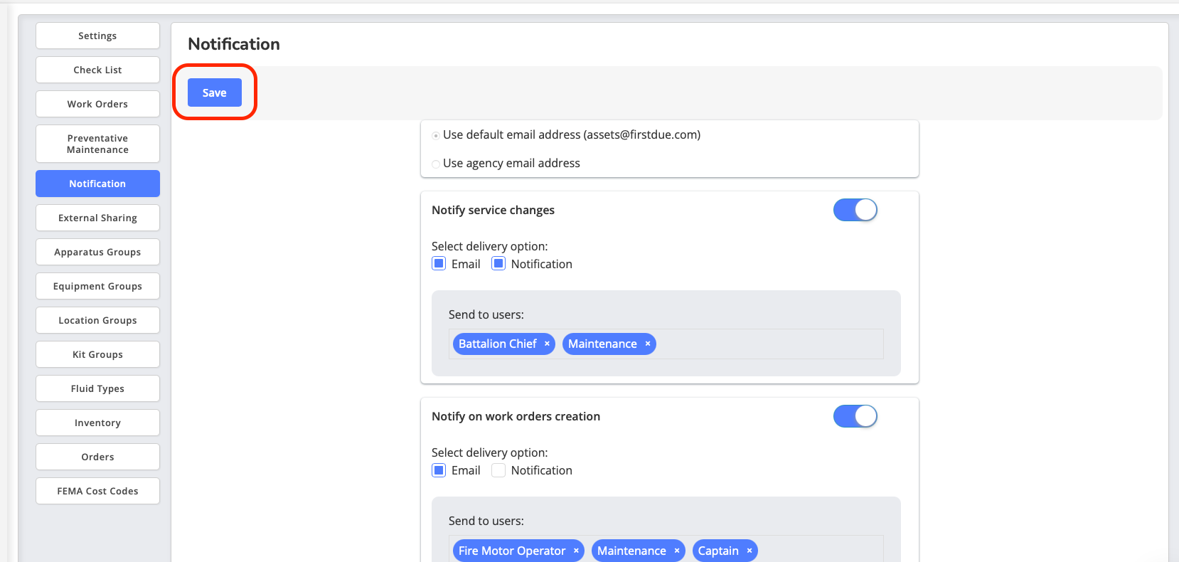The height and width of the screenshot is (562, 1179).
Task: Open the Settings section
Action: click(x=97, y=36)
